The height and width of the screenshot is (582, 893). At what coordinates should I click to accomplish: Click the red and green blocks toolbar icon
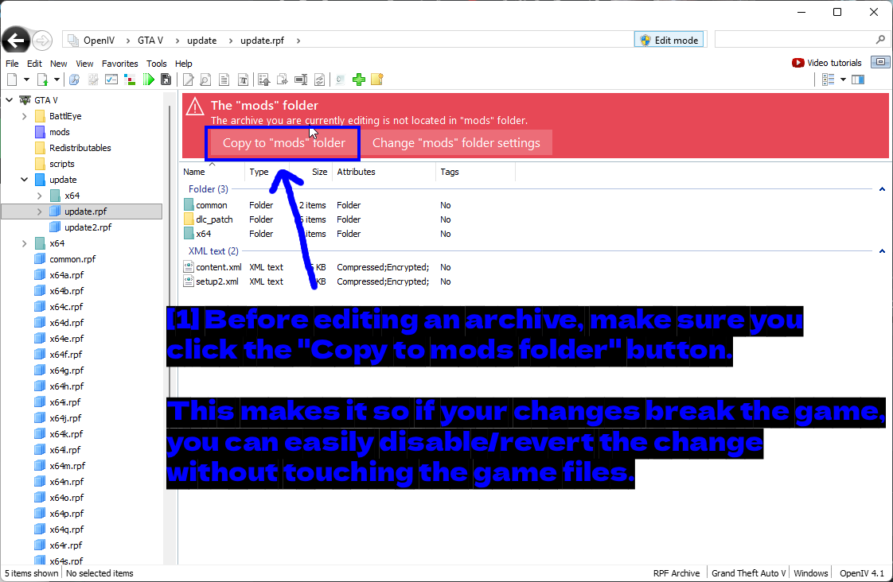[x=130, y=80]
